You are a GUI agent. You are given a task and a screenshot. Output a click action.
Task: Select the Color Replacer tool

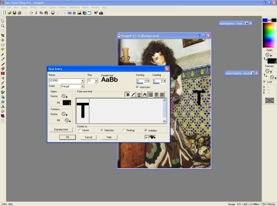(3, 73)
